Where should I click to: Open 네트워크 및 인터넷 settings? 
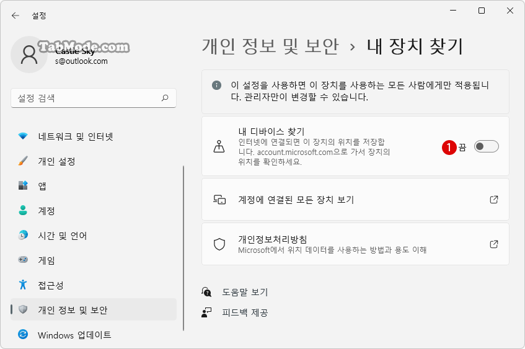pos(94,136)
